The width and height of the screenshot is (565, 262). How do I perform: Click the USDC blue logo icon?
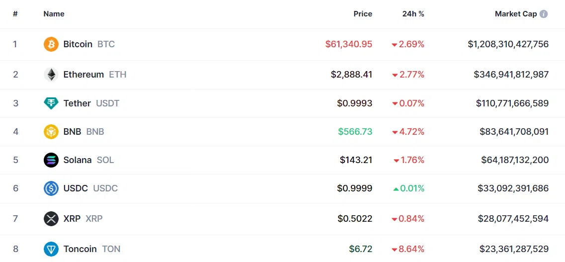coord(51,188)
